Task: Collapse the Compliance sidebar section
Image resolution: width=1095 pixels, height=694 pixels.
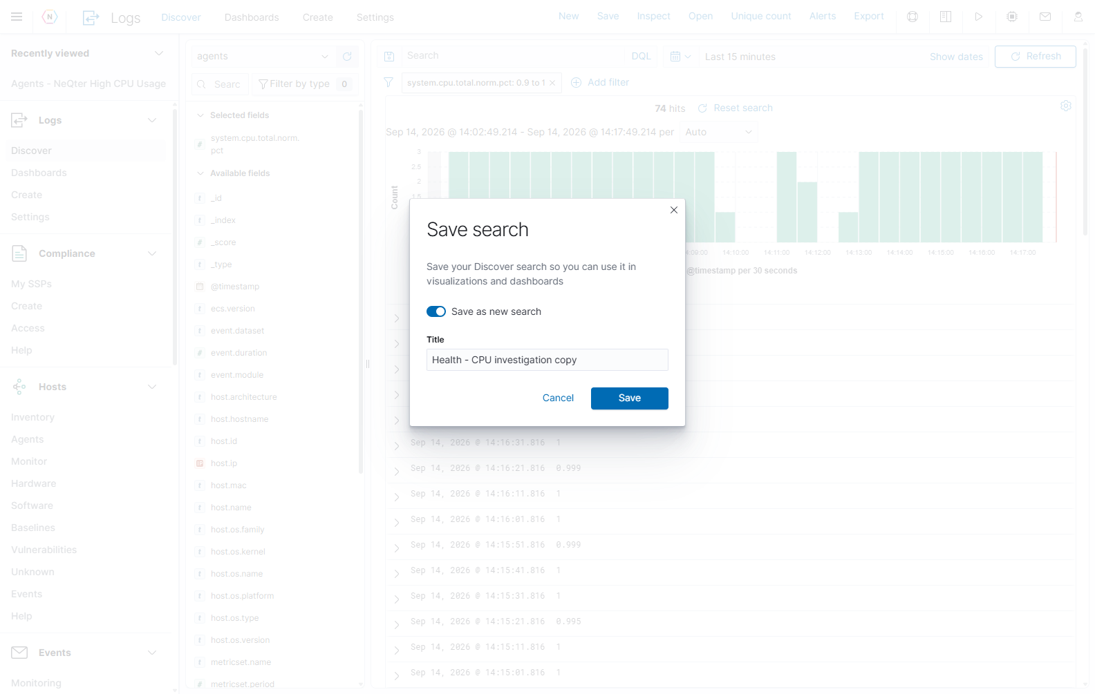Action: [x=152, y=253]
